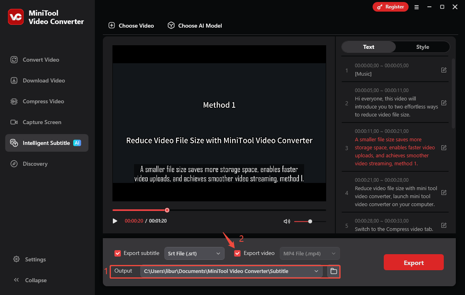
Task: Enable the Export subtitle checkbox
Action: pyautogui.click(x=118, y=253)
